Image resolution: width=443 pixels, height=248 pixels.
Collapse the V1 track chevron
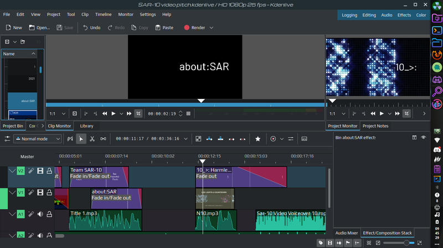[12, 192]
